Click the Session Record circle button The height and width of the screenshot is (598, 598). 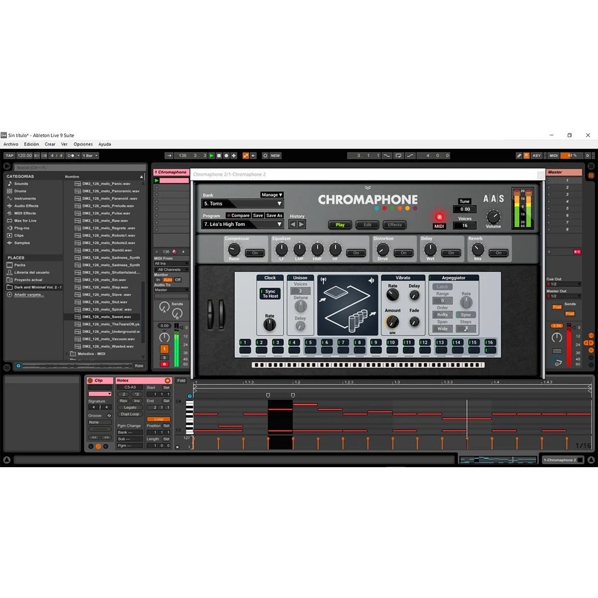click(x=265, y=155)
